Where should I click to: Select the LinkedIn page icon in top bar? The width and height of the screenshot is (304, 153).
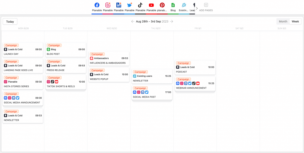pos(118,5)
